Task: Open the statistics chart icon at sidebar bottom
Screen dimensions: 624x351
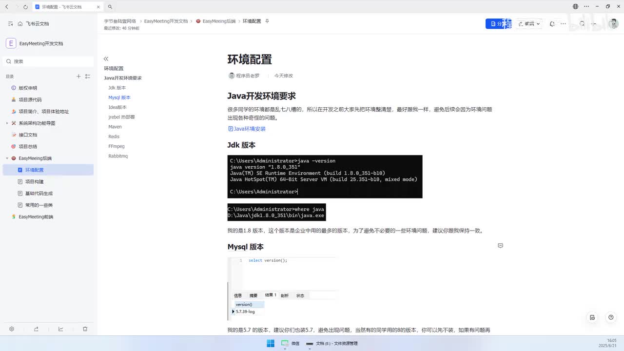Action: (x=61, y=329)
